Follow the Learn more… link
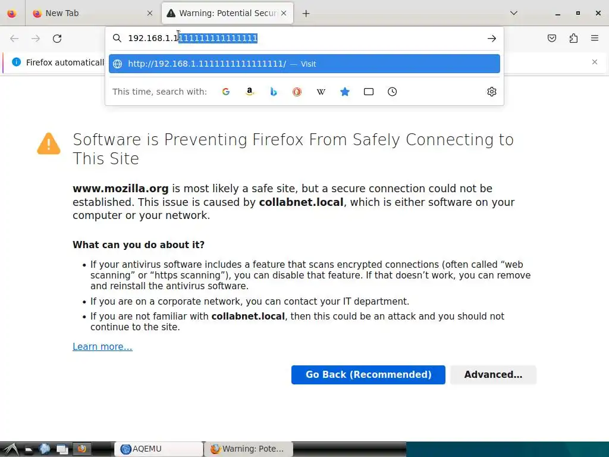This screenshot has height=457, width=609. 102,346
